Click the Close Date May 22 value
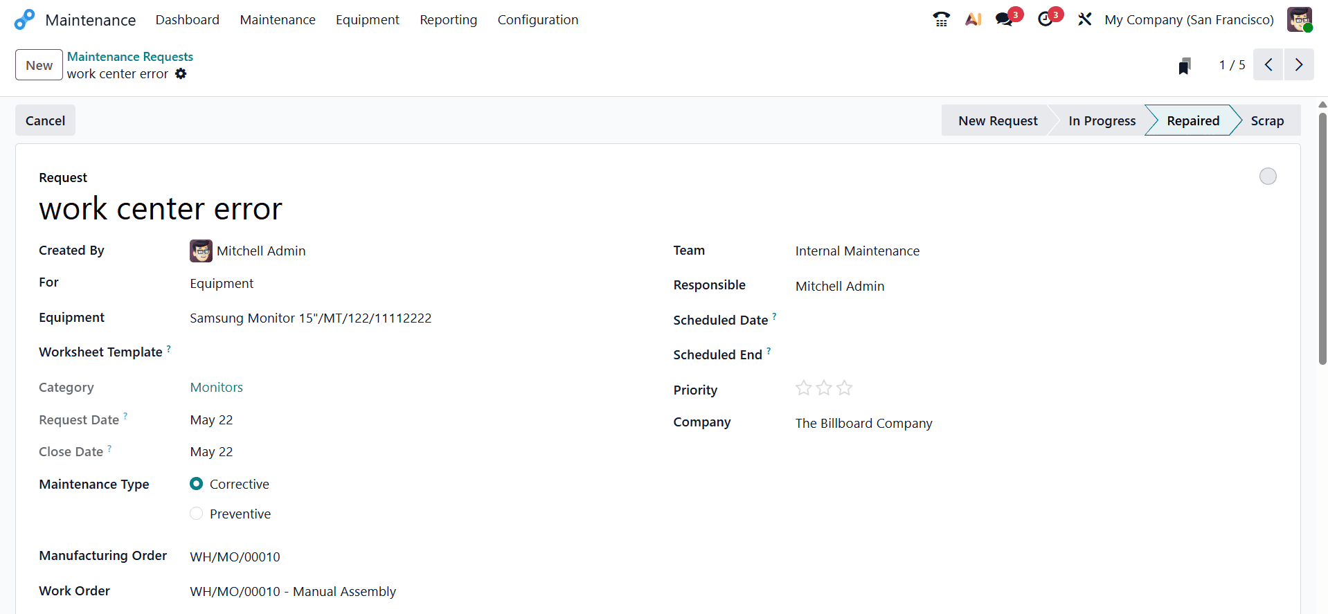Image resolution: width=1328 pixels, height=614 pixels. (211, 452)
